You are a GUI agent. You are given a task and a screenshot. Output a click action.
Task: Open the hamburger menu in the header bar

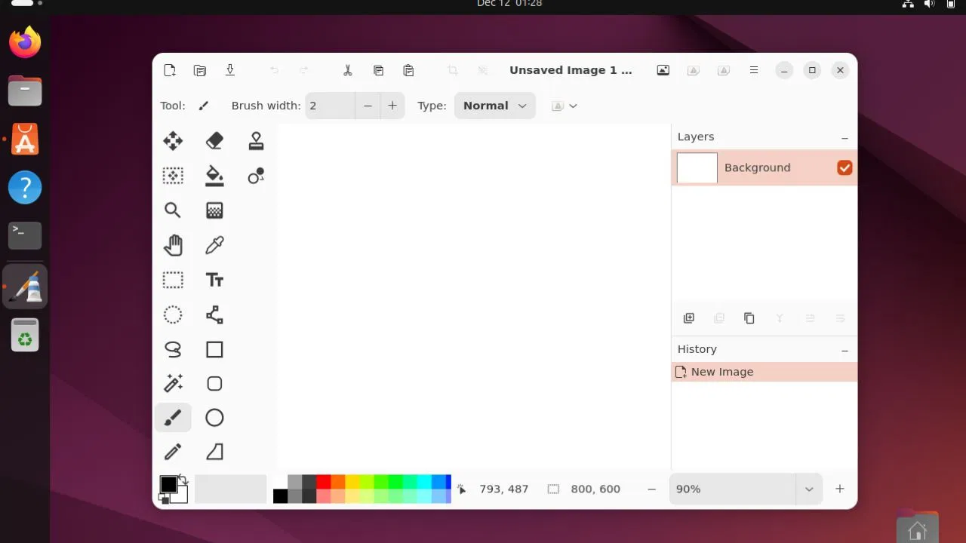pos(753,70)
